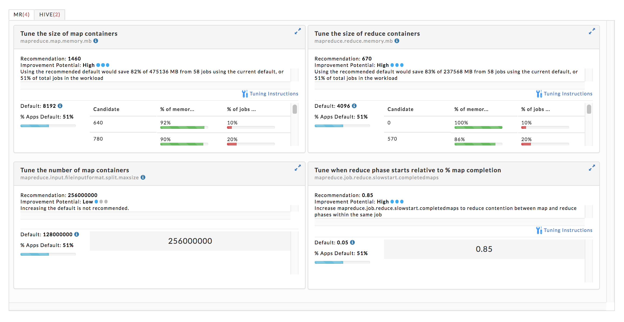Click the 100% memory bar for candidate 0
Viewport: 624px width, 322px height.
coord(478,127)
